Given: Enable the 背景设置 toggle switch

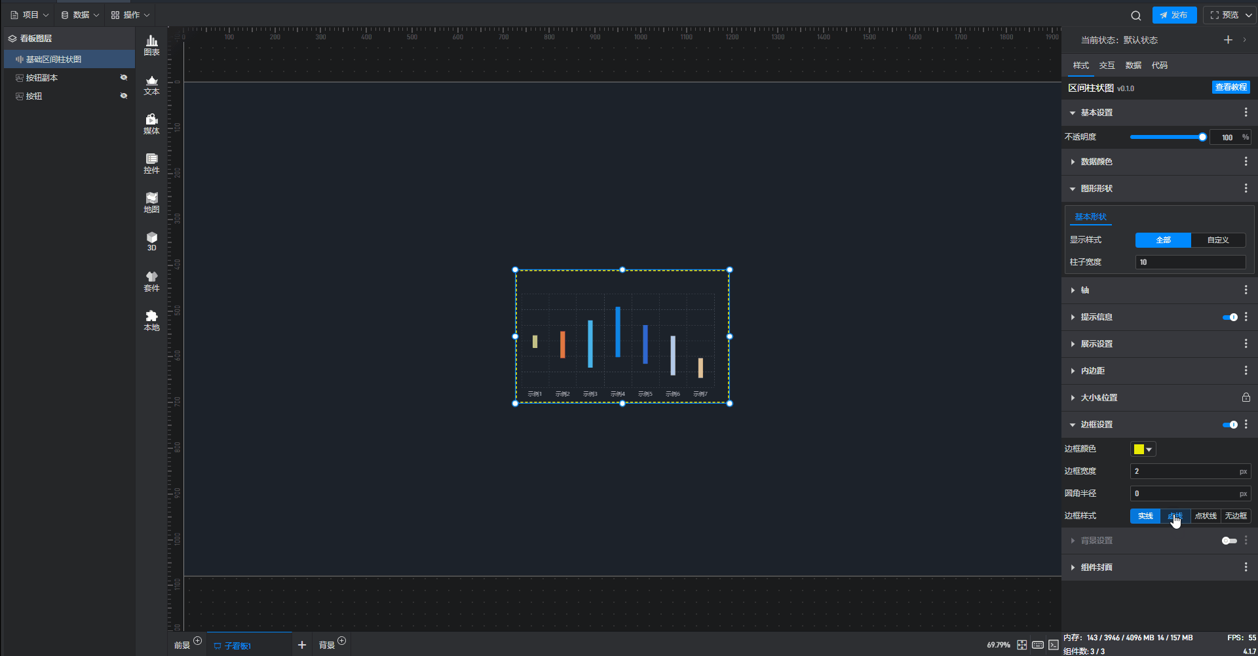Looking at the screenshot, I should coord(1229,541).
